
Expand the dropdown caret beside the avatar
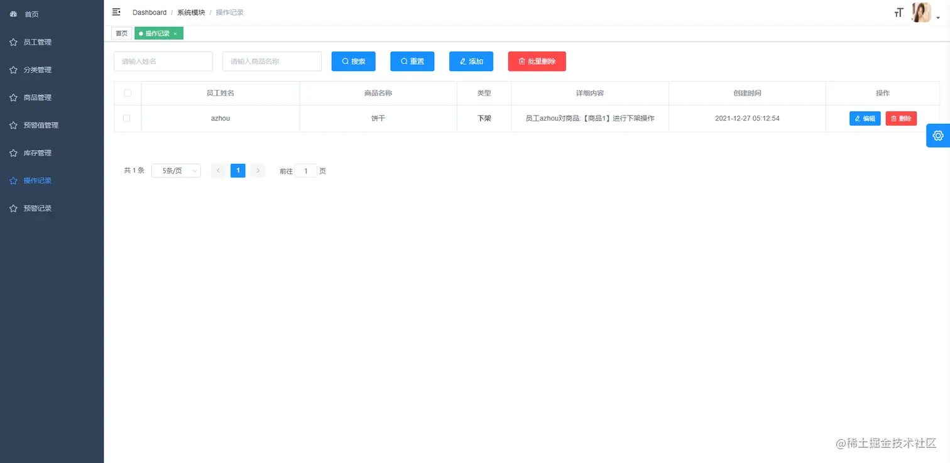pyautogui.click(x=939, y=18)
